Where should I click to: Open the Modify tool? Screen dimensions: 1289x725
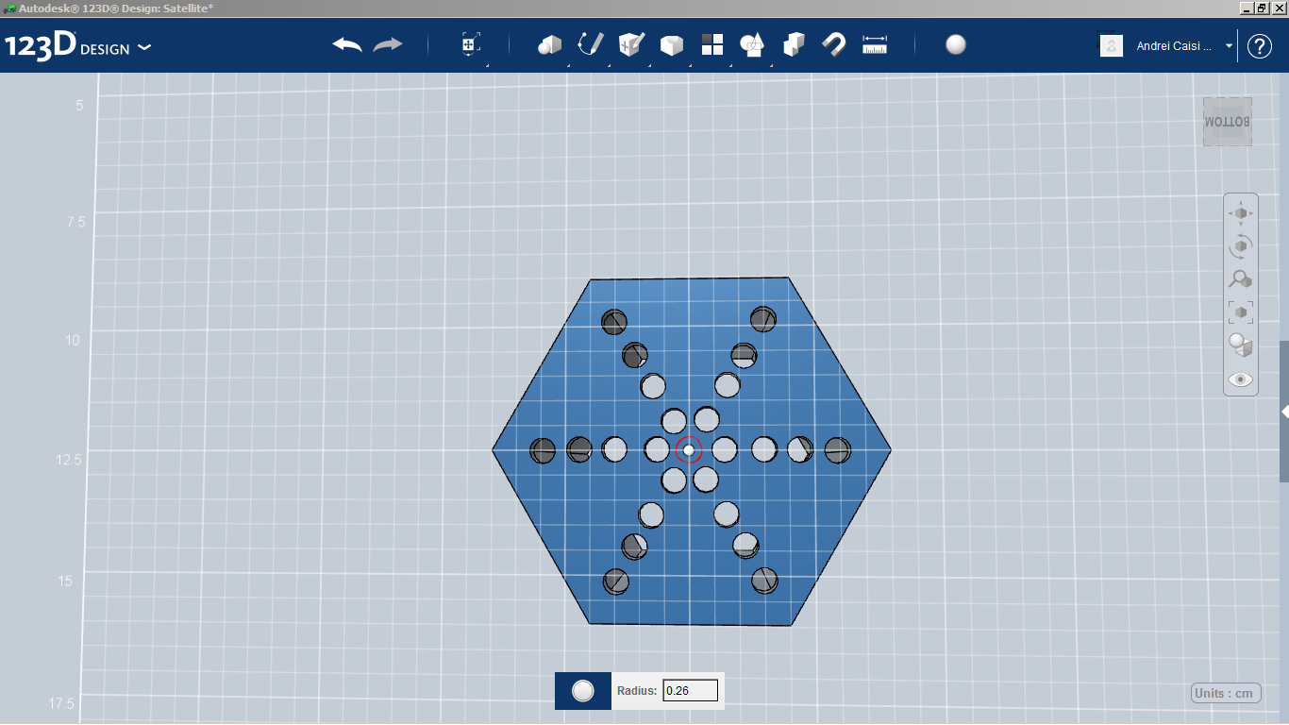[x=672, y=44]
